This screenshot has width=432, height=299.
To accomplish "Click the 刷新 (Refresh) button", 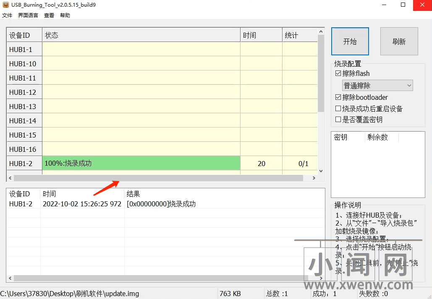I will click(399, 42).
